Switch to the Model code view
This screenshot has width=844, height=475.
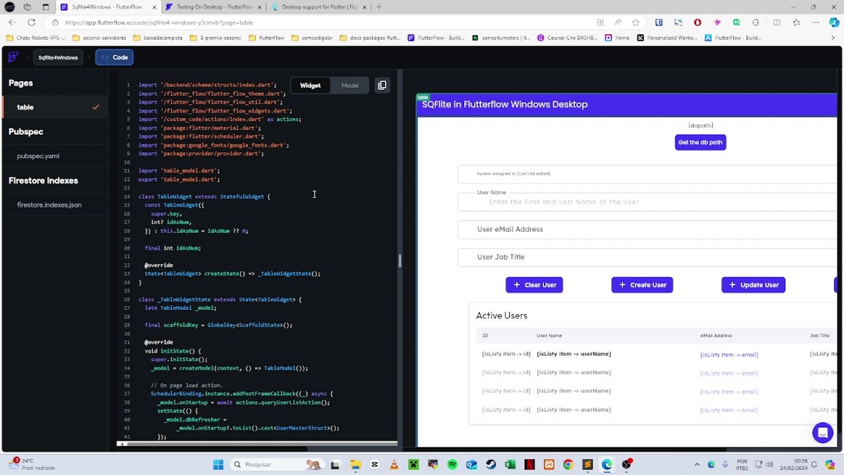(x=349, y=85)
